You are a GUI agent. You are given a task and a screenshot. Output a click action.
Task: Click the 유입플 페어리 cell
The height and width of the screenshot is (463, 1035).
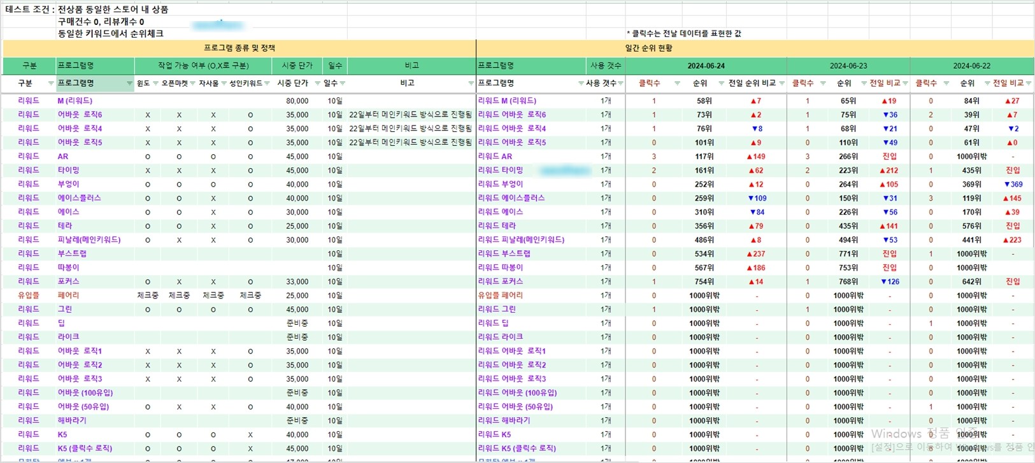(500, 296)
